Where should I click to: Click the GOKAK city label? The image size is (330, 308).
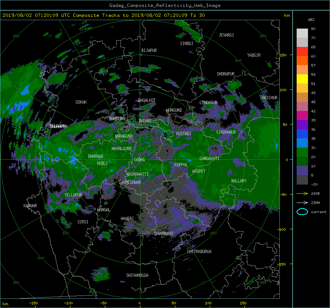pyautogui.click(x=81, y=102)
